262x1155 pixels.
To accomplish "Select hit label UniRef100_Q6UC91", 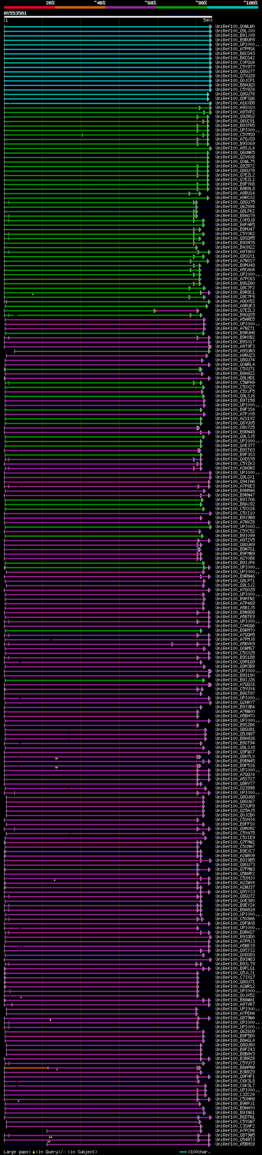I will click(x=235, y=121).
